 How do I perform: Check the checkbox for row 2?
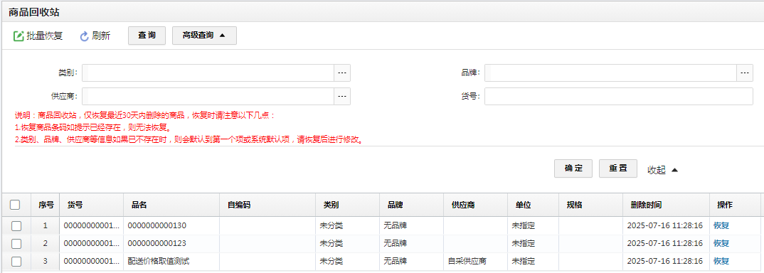[x=16, y=243]
